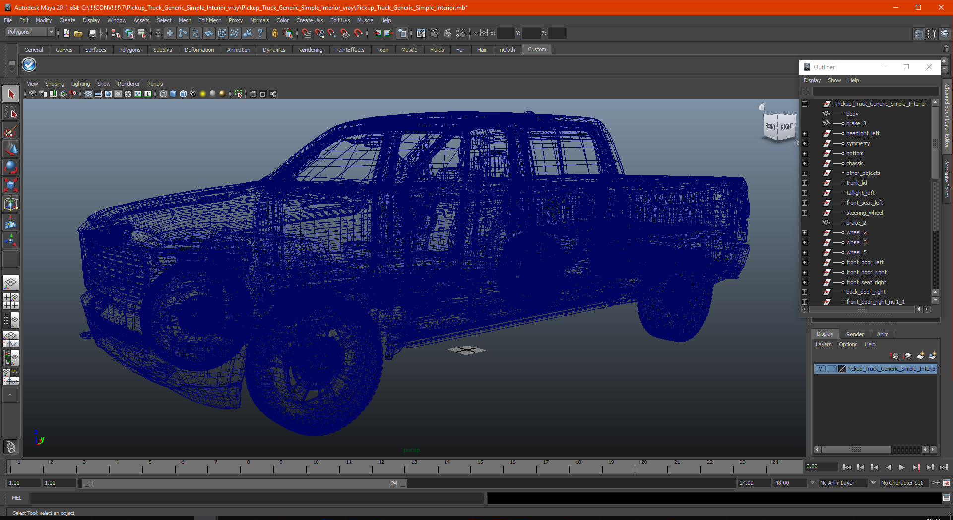Image resolution: width=953 pixels, height=520 pixels.
Task: Switch to the Rendering shelf tab
Action: coord(310,50)
